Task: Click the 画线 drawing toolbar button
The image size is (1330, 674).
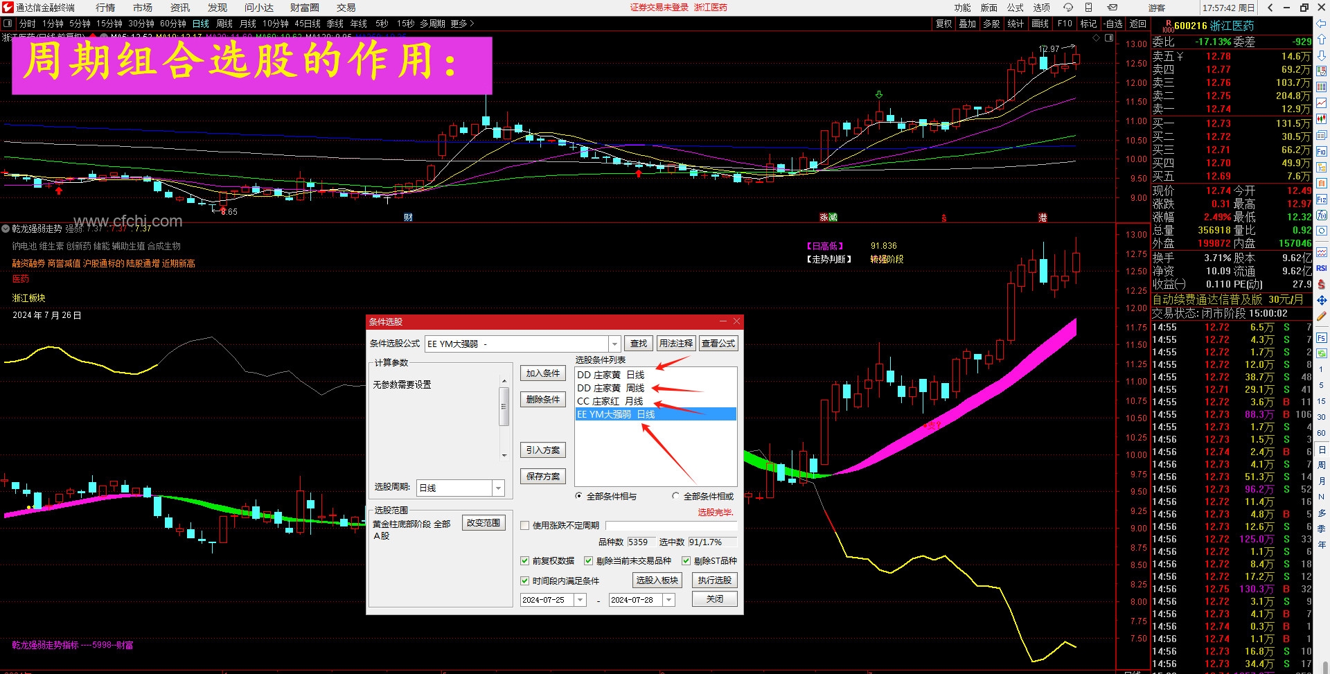Action: click(1040, 24)
